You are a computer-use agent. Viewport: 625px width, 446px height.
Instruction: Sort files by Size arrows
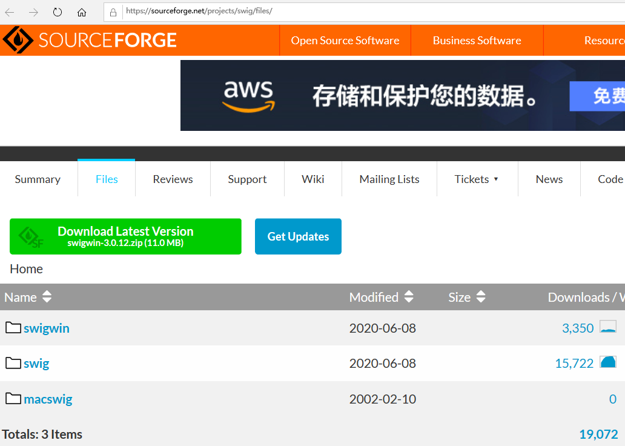481,296
